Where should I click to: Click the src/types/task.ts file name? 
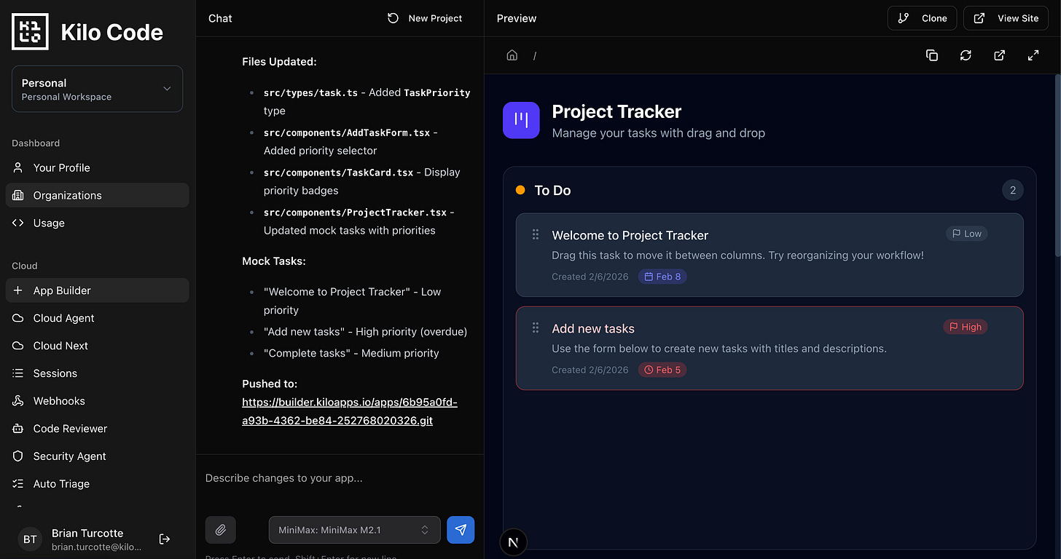[x=310, y=92]
